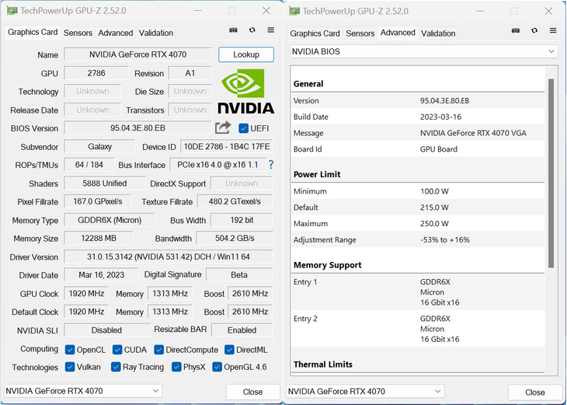Click the Bus Interface question mark icon
The image size is (567, 405).
coord(271,165)
